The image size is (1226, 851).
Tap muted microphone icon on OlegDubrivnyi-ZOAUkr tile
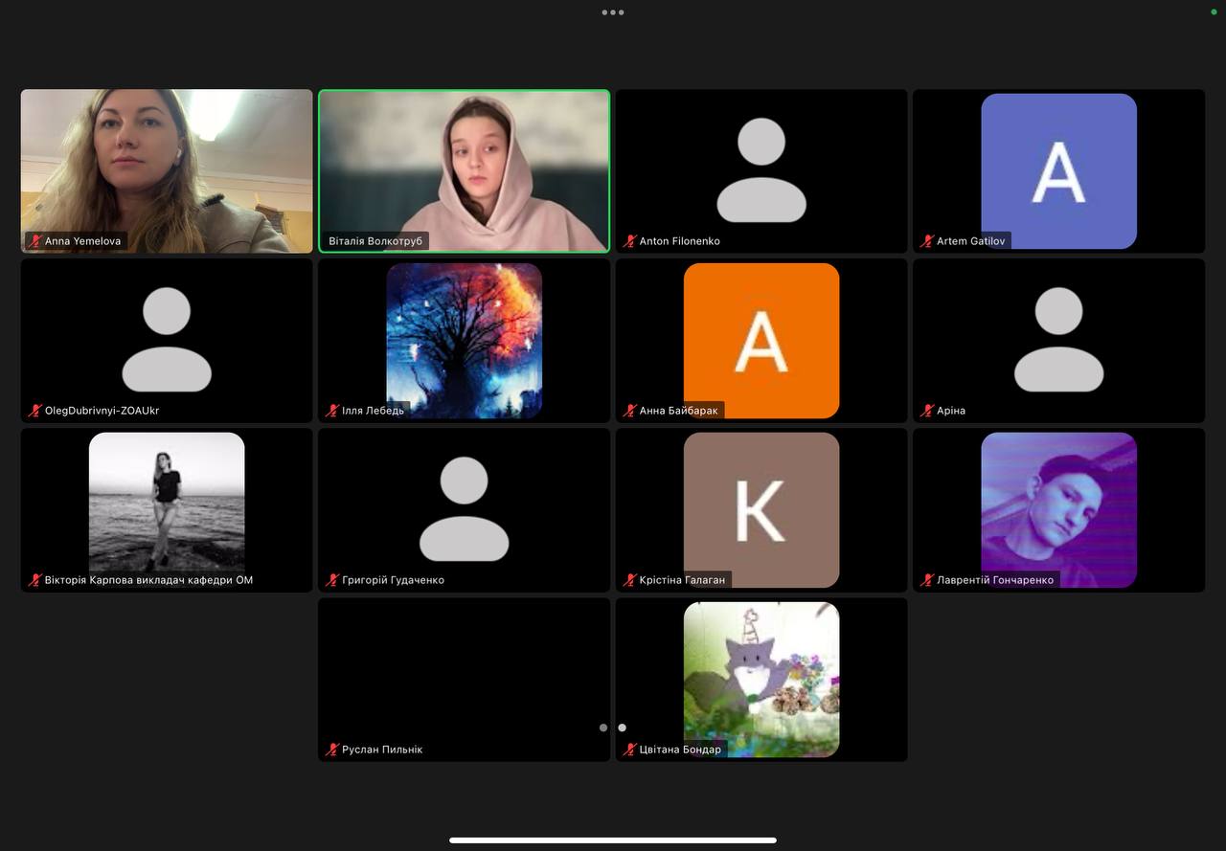35,411
